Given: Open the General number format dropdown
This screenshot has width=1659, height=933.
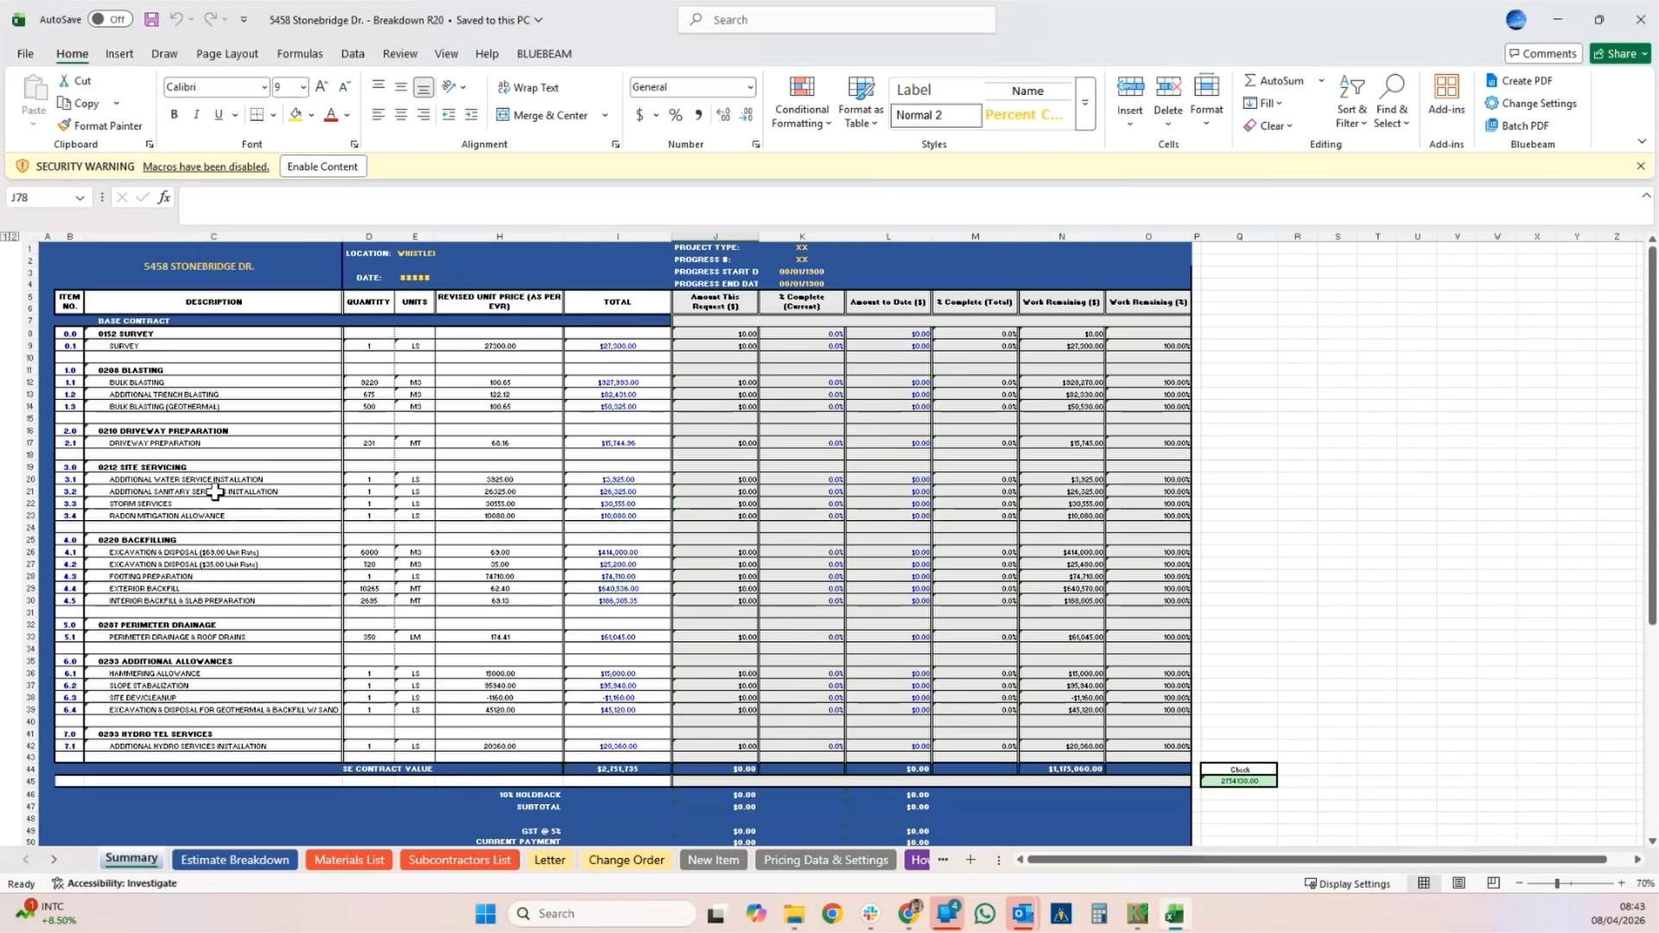Looking at the screenshot, I should [749, 87].
